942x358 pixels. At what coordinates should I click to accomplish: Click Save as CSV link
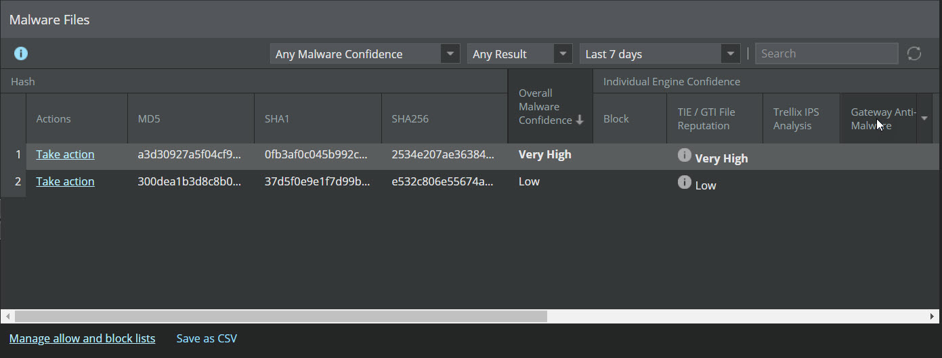[x=207, y=338]
